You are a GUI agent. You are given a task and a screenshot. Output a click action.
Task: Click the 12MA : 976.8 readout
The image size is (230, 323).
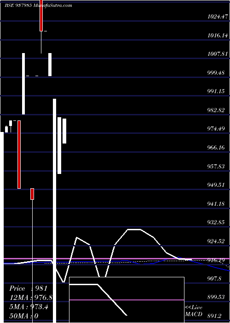(x=31, y=298)
